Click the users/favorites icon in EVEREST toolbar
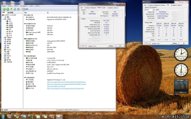191x119 pixels. click(x=19, y=9)
